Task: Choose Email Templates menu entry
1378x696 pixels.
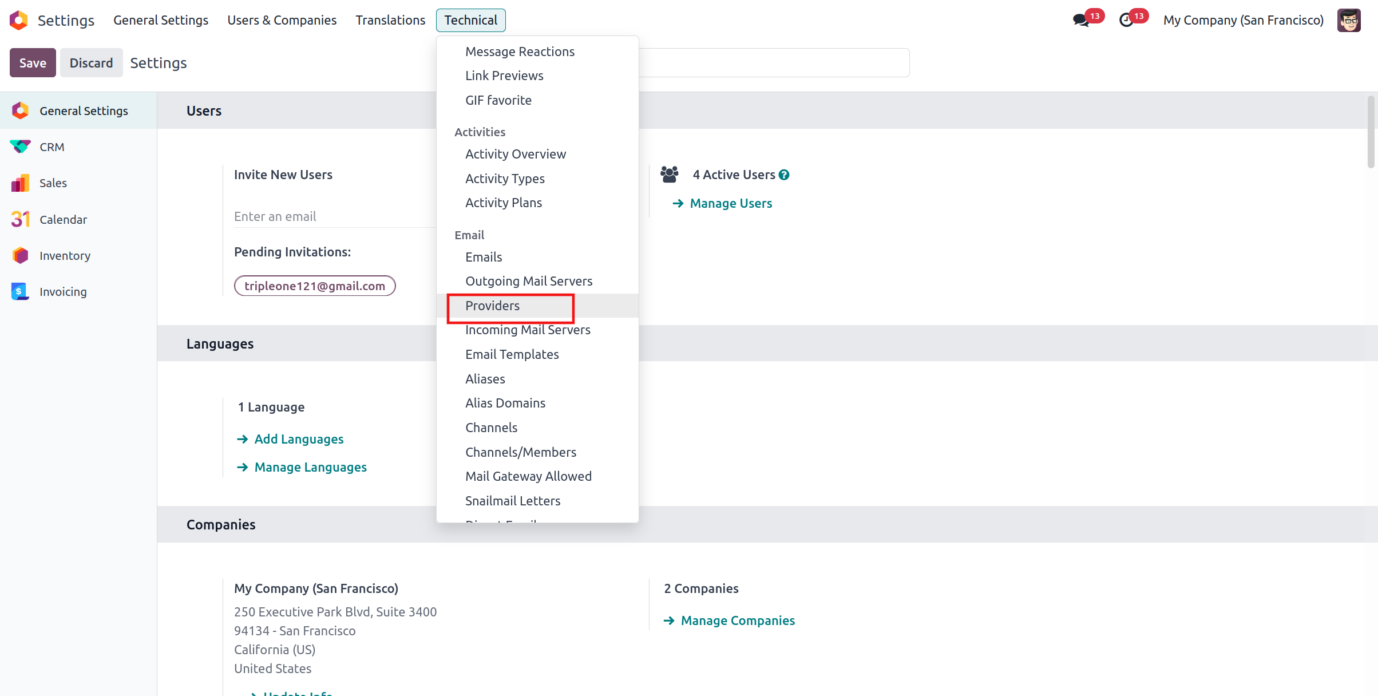Action: (x=512, y=354)
